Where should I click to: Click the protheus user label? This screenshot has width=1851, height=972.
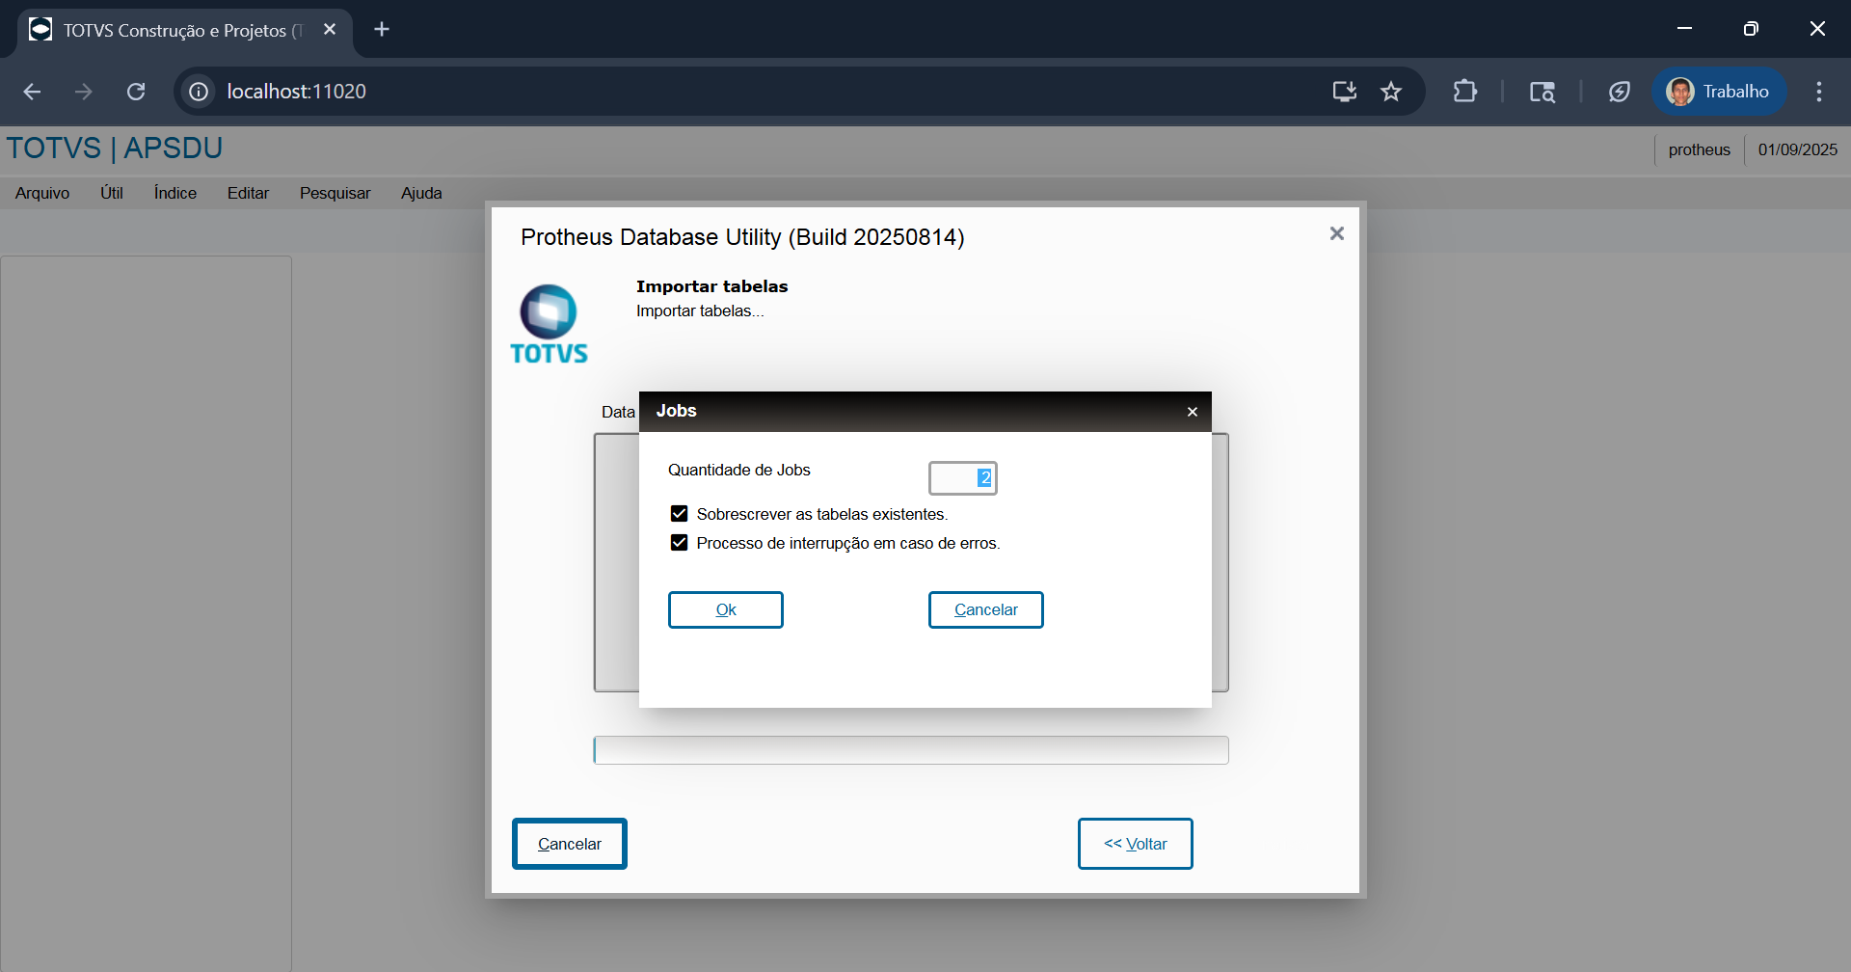(1700, 149)
